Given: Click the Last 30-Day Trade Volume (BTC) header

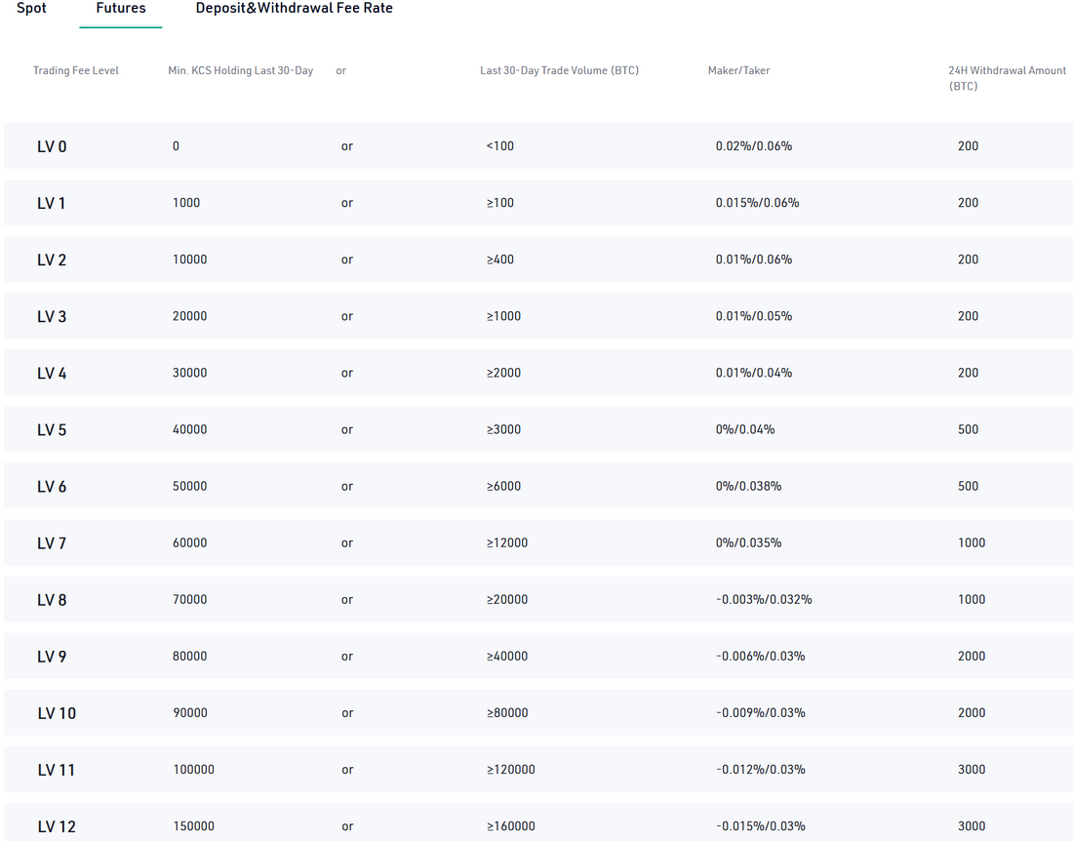Looking at the screenshot, I should pyautogui.click(x=559, y=70).
